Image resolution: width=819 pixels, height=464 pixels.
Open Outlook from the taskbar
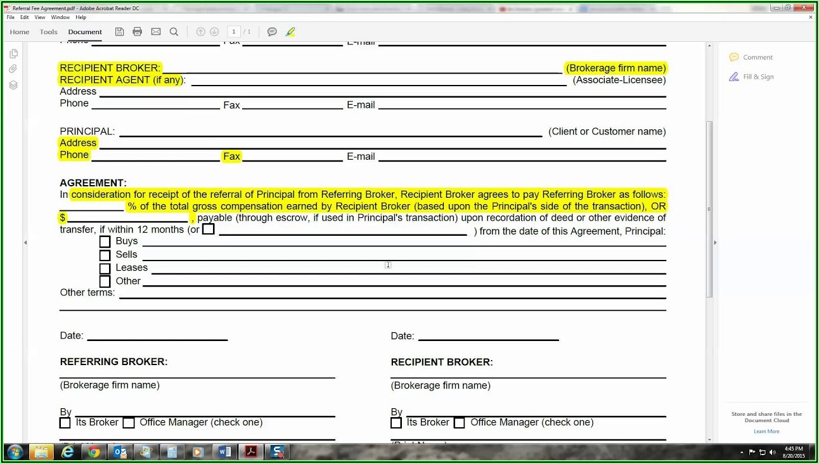tap(120, 452)
